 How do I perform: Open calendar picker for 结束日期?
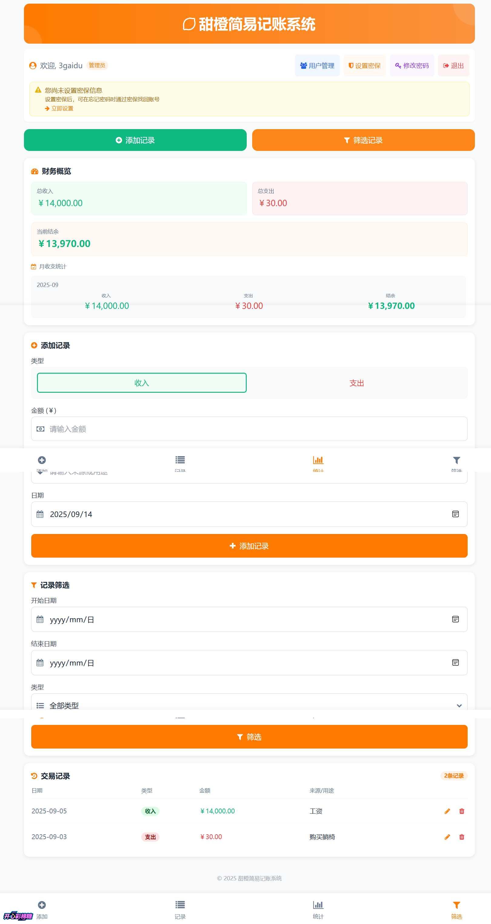pyautogui.click(x=455, y=662)
